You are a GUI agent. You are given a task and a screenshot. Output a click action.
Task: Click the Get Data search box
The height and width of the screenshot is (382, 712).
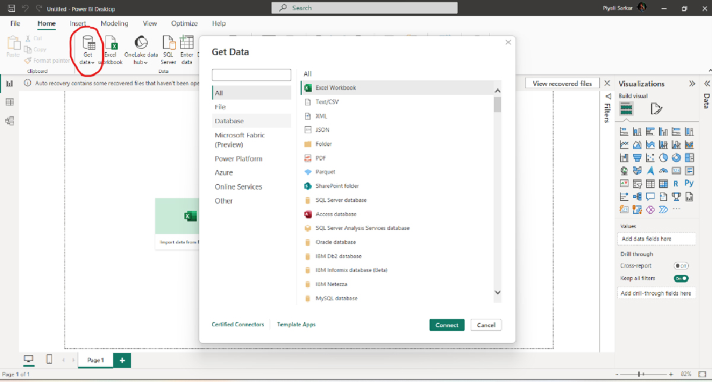click(x=252, y=75)
